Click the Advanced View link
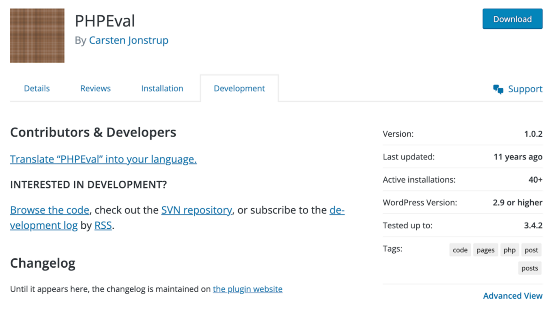555x310 pixels. tap(513, 295)
